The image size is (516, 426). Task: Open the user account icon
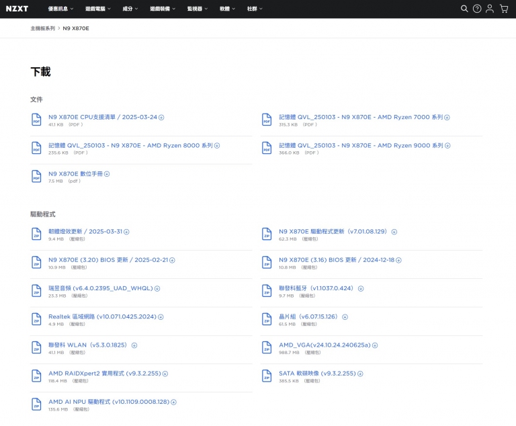click(x=490, y=9)
